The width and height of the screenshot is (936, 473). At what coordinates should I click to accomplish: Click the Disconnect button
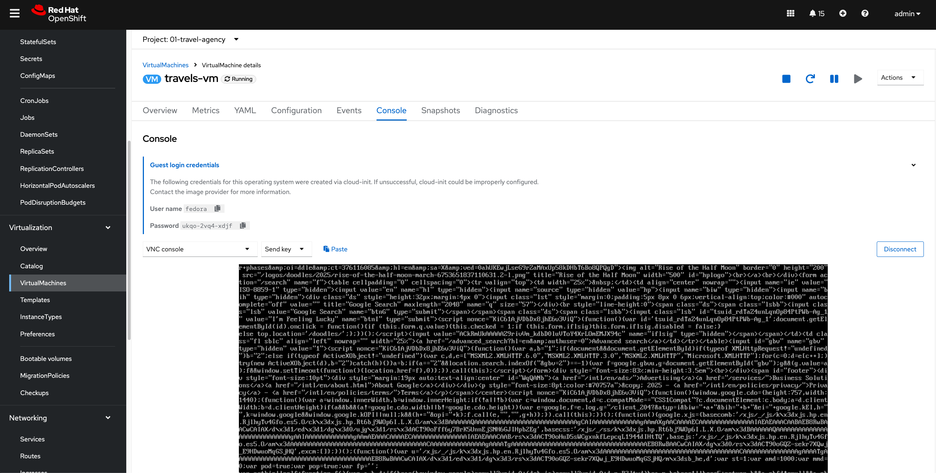point(900,249)
